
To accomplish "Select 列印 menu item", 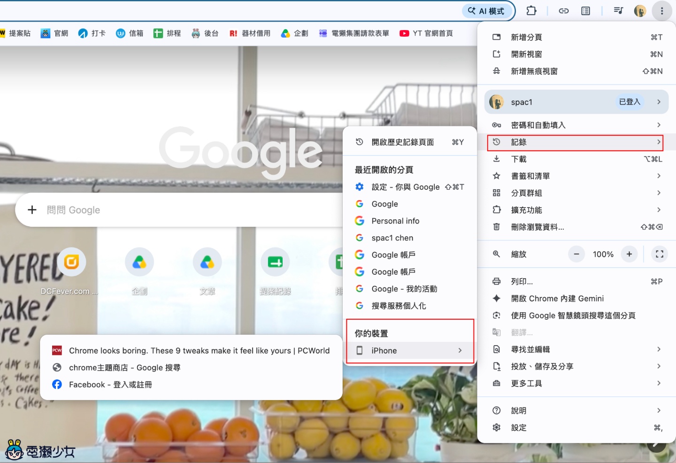I will [x=576, y=282].
